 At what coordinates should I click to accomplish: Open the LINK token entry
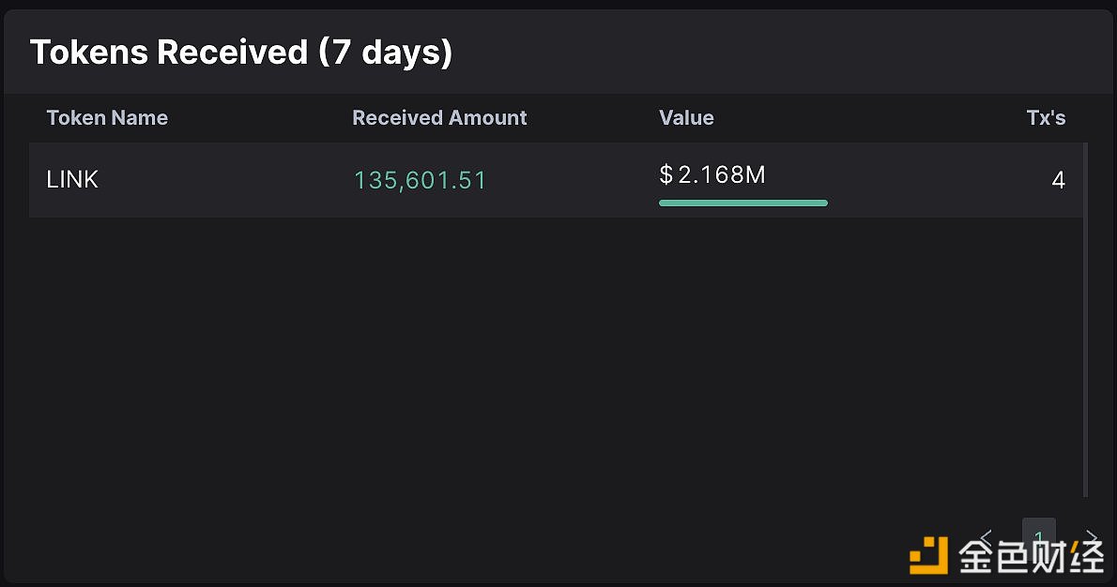point(72,180)
